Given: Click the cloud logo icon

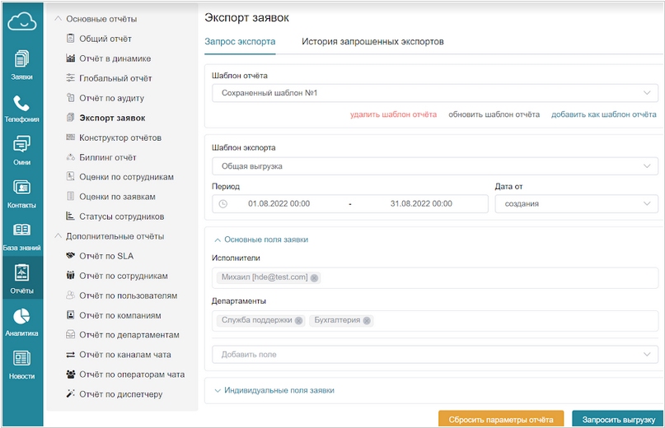Looking at the screenshot, I should point(21,21).
